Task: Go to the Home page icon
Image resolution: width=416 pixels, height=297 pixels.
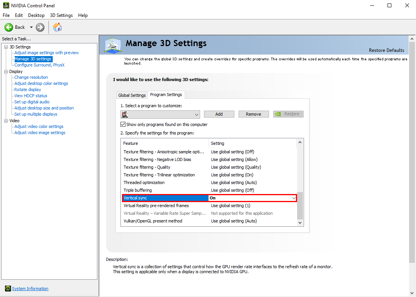Action: point(57,27)
